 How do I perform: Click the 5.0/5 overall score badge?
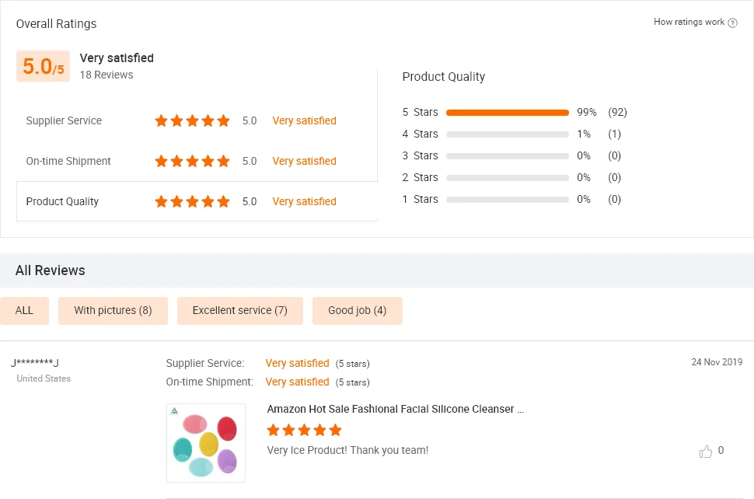coord(43,67)
